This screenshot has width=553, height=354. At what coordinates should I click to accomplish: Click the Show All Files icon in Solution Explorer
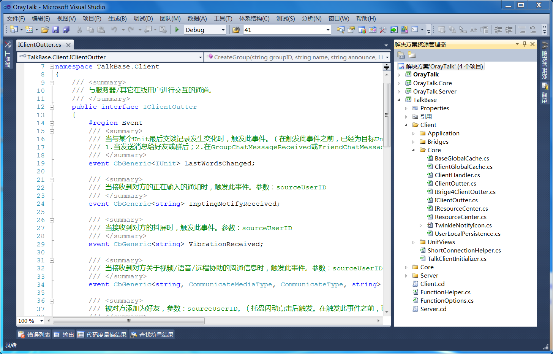pos(412,55)
